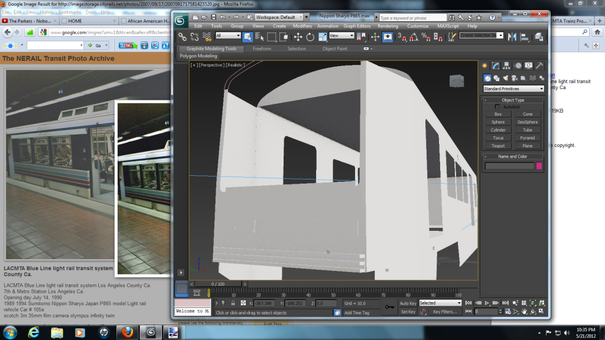Choose the Rectangular Selection Region tool
The image size is (605, 340).
click(272, 37)
